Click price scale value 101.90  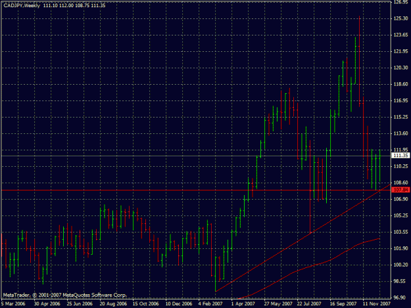click(401, 248)
